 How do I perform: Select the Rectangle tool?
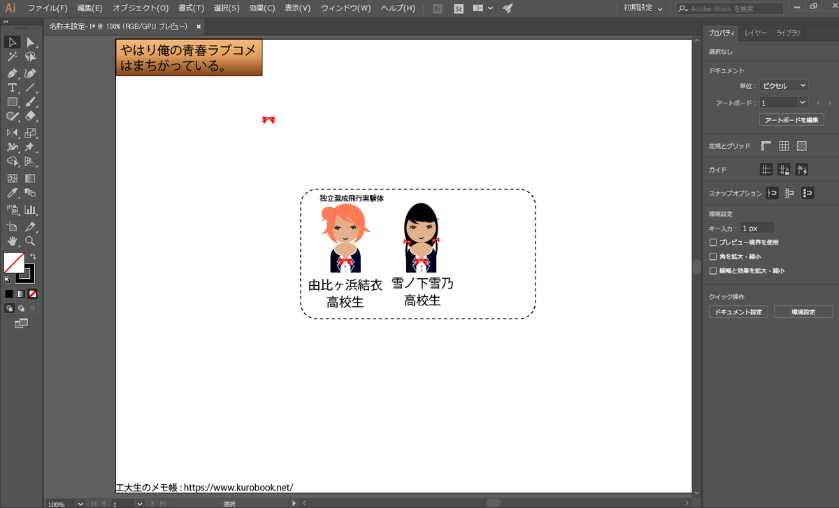pos(13,102)
